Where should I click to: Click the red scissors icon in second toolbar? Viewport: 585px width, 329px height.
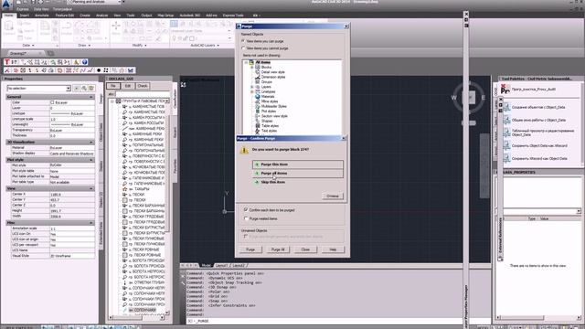point(6,70)
